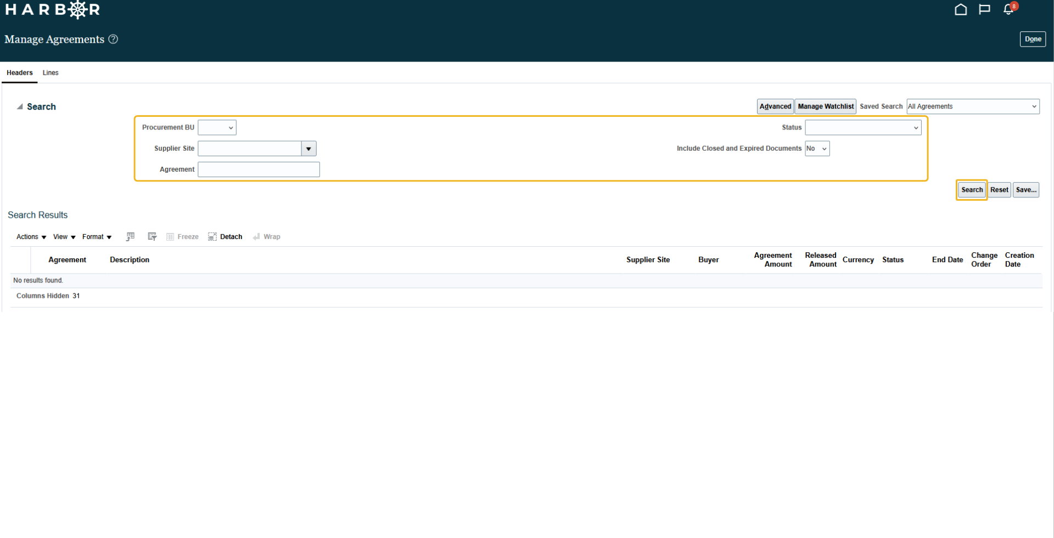
Task: Open the Saved Search dropdown
Action: [x=973, y=106]
